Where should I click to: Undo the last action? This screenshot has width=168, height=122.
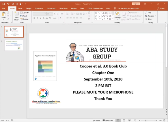[x=8, y=4]
